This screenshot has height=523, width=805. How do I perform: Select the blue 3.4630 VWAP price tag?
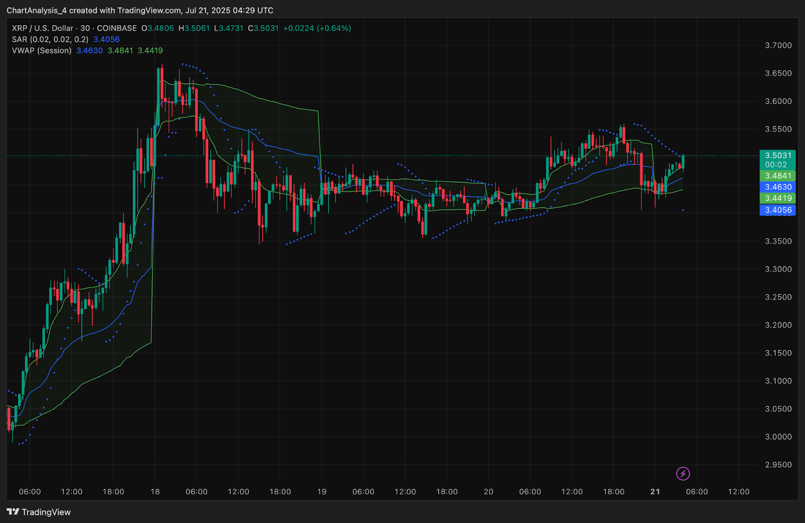777,187
